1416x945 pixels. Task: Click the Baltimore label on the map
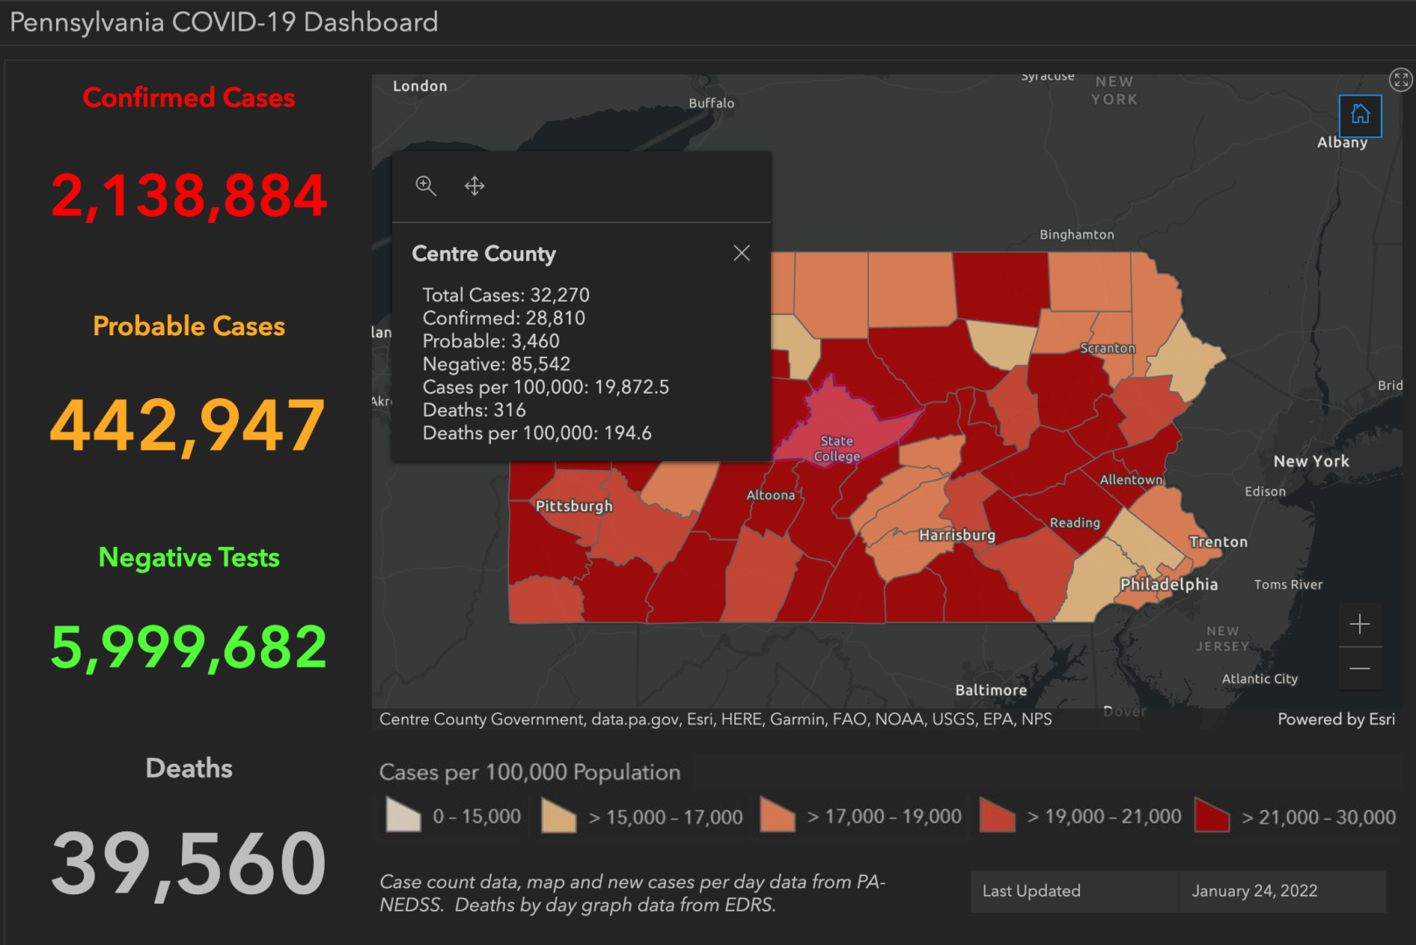[991, 690]
